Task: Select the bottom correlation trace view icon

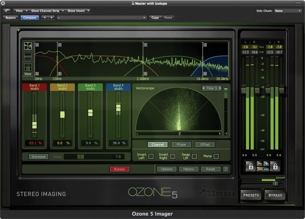Action: pyautogui.click(x=28, y=67)
